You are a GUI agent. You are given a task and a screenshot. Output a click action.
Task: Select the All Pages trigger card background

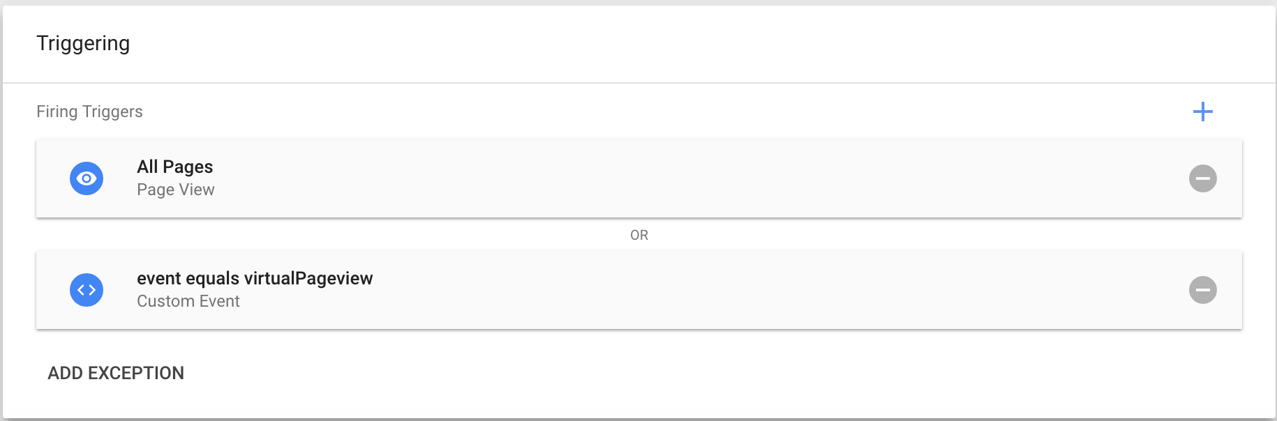point(639,178)
